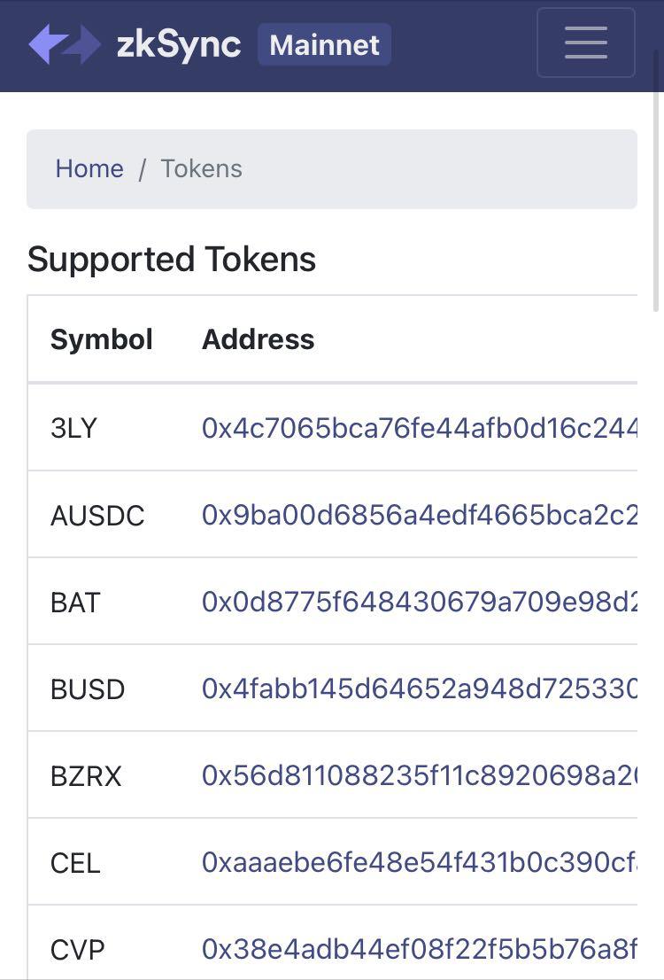Click the zkSync arrows logo icon
The height and width of the screenshot is (980, 664).
[x=65, y=44]
